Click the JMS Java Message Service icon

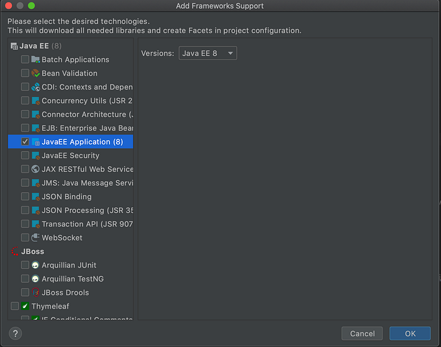(x=35, y=183)
